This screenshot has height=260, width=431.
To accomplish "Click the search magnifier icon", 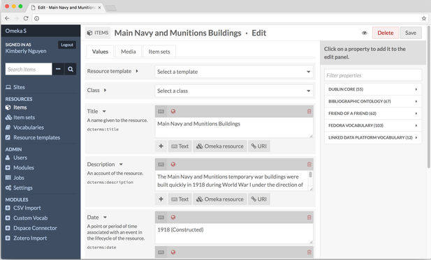I will (x=71, y=69).
